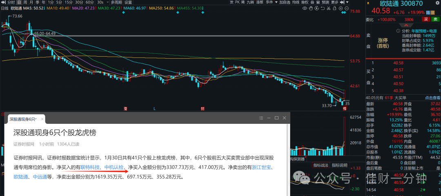Click the eye icon above the chart
This screenshot has width=441, height=196.
coord(305,9)
